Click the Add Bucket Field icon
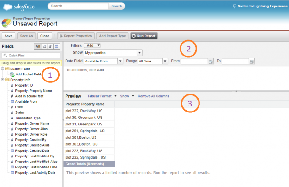This screenshot has height=187, width=289. click(x=12, y=74)
